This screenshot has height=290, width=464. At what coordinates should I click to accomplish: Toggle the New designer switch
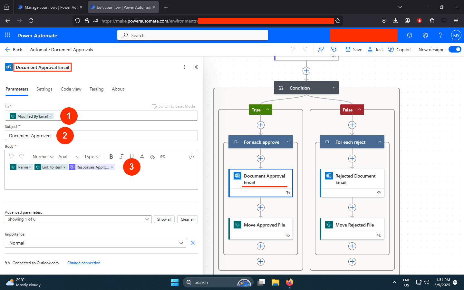(455, 49)
